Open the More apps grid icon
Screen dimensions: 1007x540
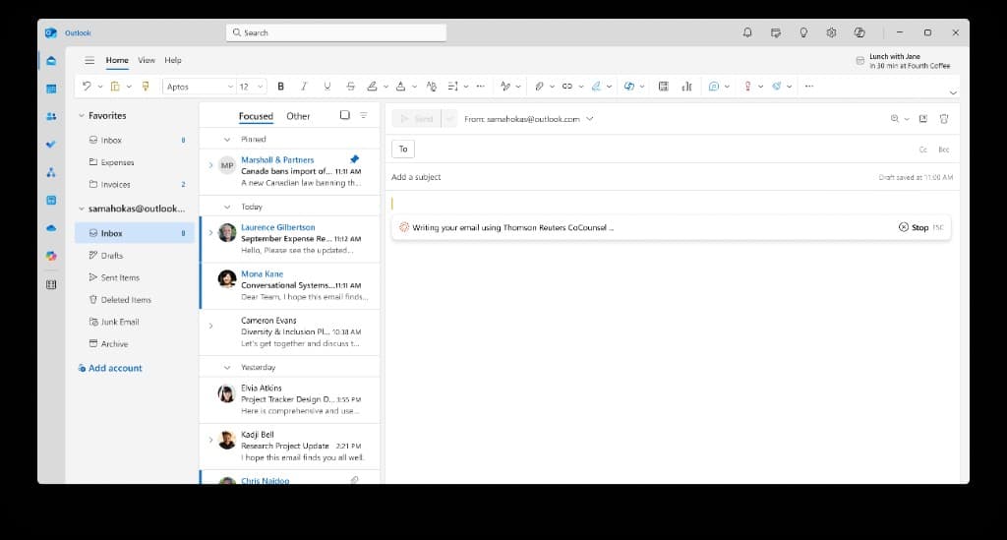point(51,284)
